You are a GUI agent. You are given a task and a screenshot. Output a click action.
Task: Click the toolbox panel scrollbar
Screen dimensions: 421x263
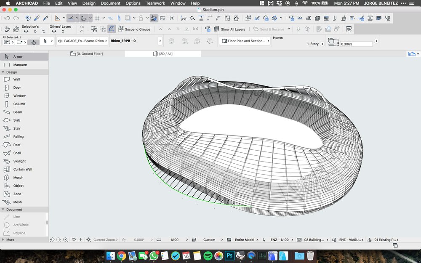click(x=47, y=223)
